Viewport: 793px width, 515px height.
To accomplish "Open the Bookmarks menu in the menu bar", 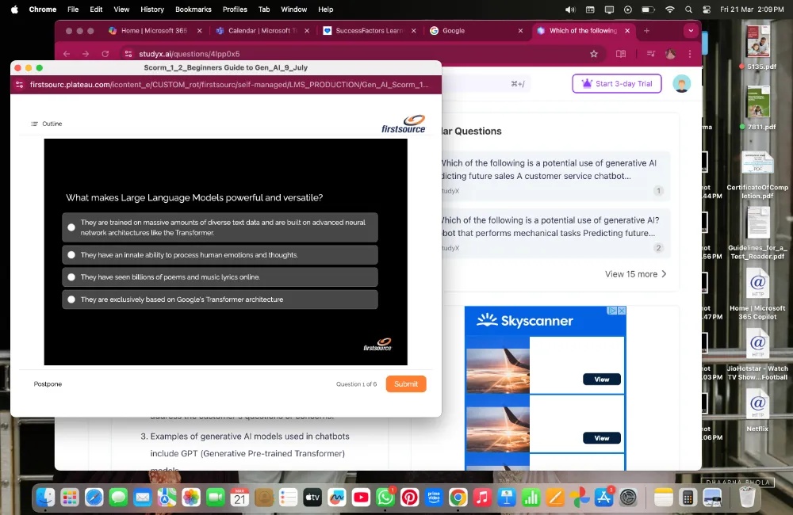I will 193,10.
